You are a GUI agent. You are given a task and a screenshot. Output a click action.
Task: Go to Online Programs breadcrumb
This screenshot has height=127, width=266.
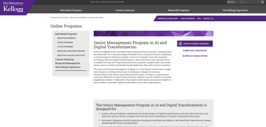[96, 18]
